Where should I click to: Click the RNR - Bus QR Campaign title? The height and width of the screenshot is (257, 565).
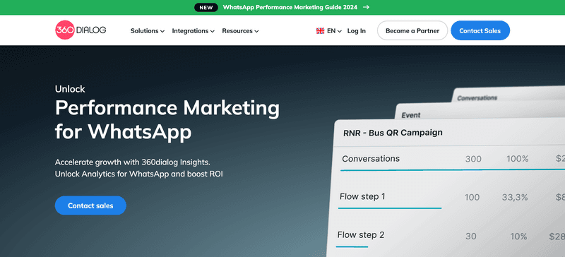(393, 133)
